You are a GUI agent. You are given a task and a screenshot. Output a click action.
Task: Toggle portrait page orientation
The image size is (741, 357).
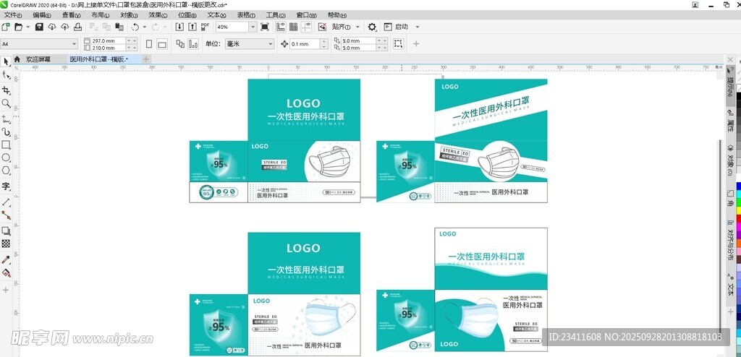pyautogui.click(x=148, y=44)
